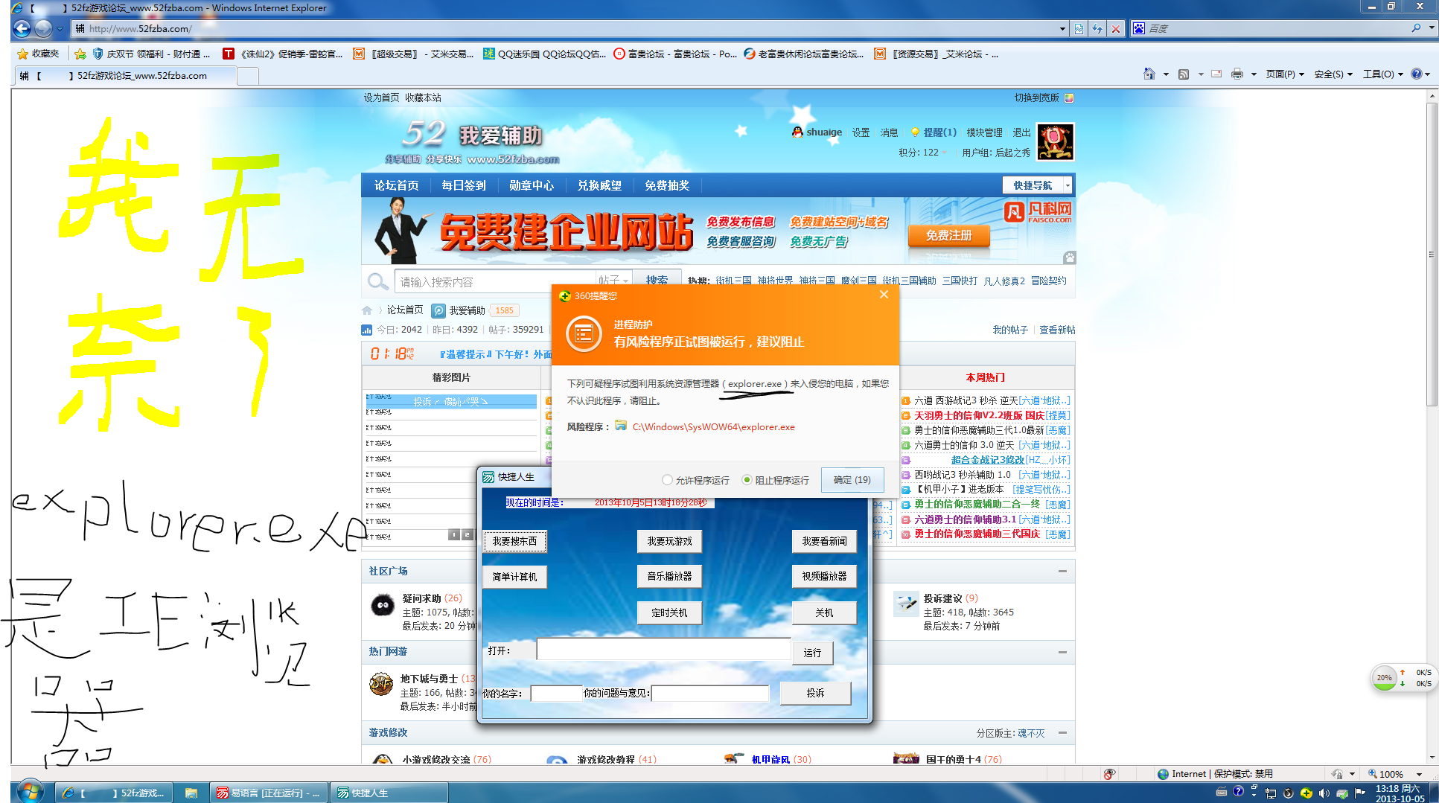
Task: Click the Action Center flag tray icon
Action: [1361, 793]
